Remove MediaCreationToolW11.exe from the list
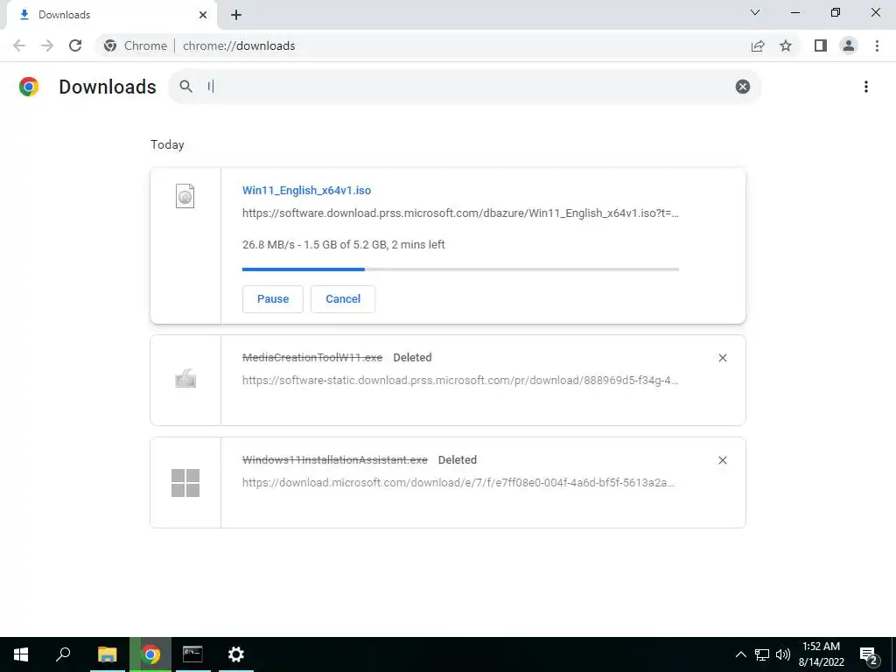Viewport: 896px width, 672px height. 722,358
